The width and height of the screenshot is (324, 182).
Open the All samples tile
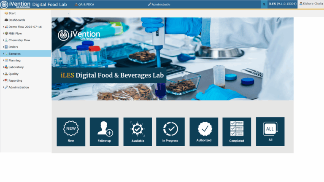(x=270, y=131)
